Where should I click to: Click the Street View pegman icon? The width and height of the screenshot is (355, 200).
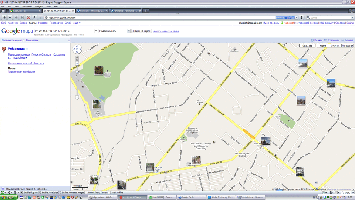[x=77, y=59]
